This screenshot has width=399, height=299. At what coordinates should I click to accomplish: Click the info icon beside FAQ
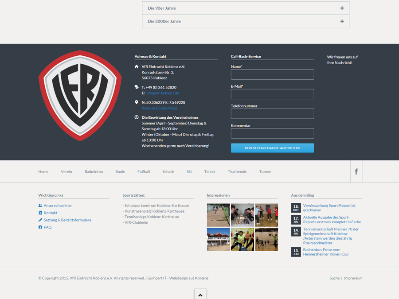coord(40,227)
